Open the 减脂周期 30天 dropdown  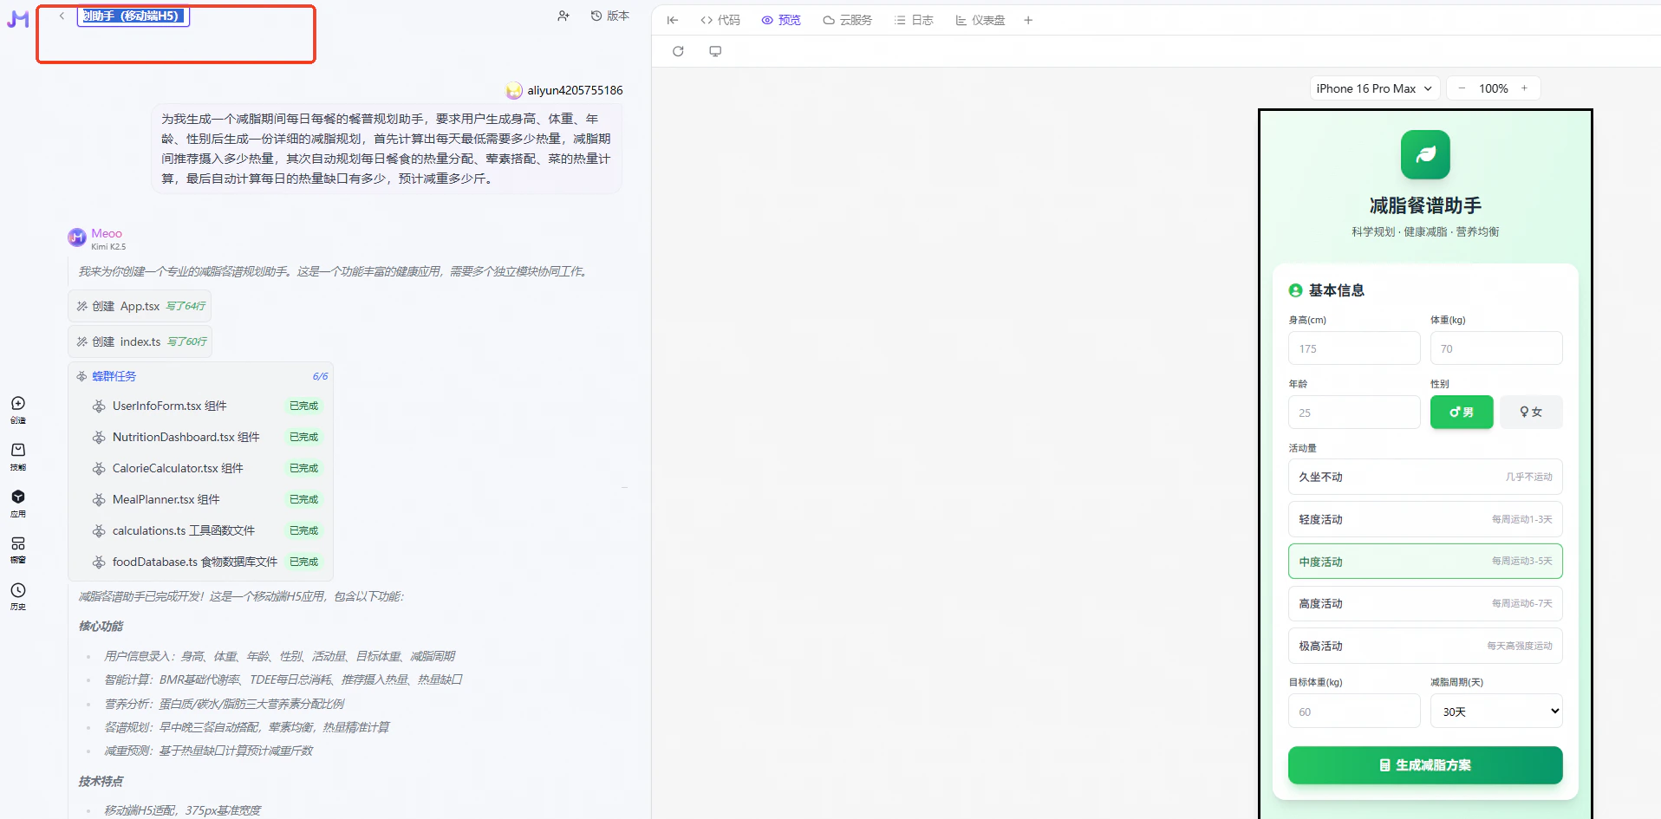click(1496, 712)
